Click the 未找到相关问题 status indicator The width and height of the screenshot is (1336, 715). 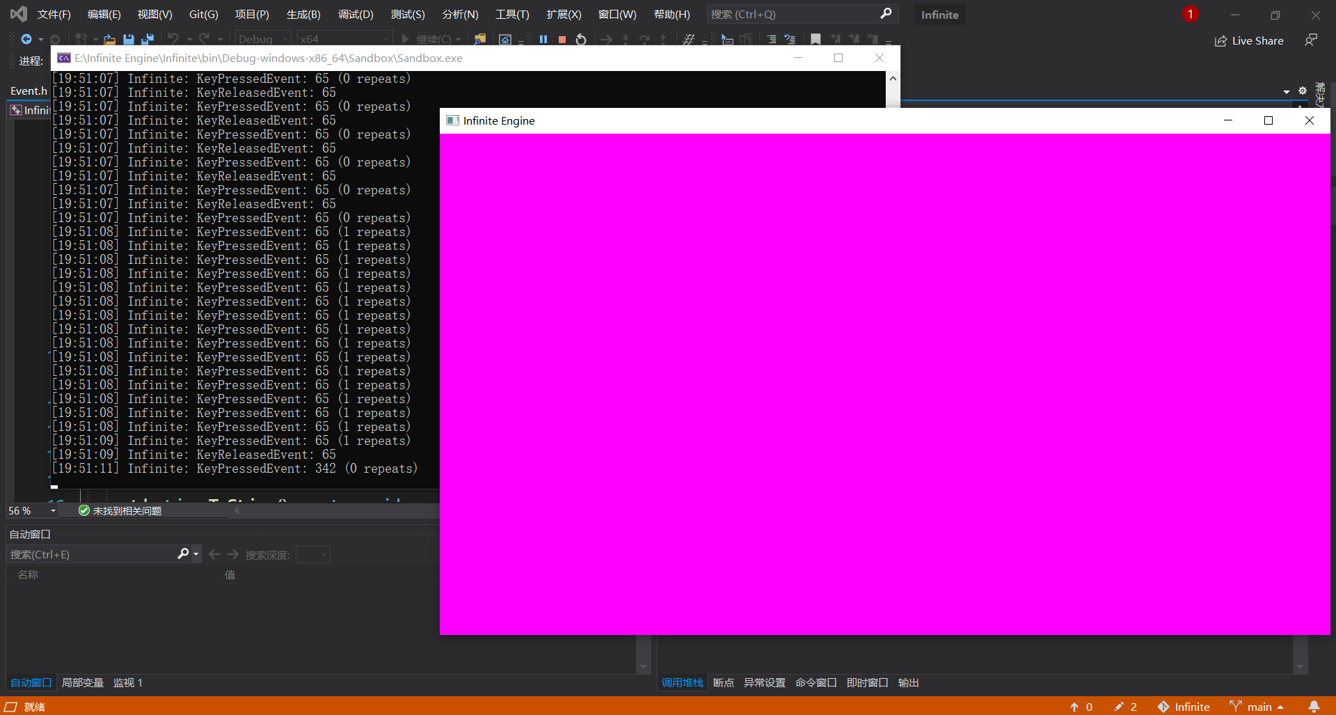(120, 511)
